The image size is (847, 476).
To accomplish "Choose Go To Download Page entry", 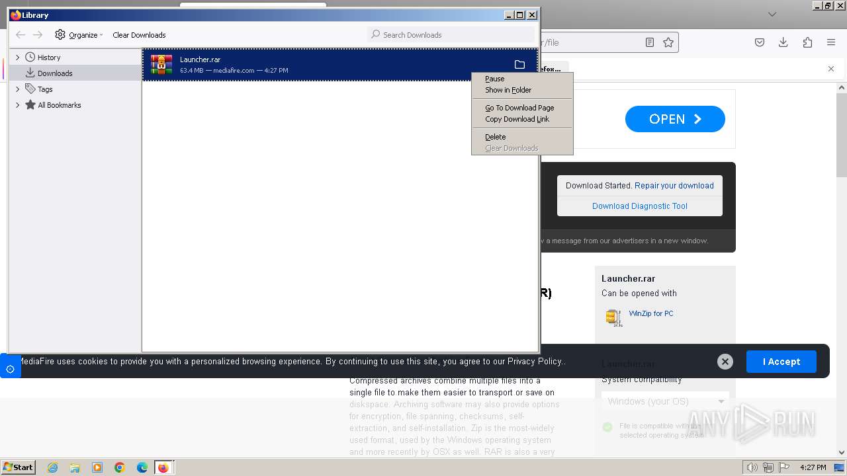I will [522, 108].
